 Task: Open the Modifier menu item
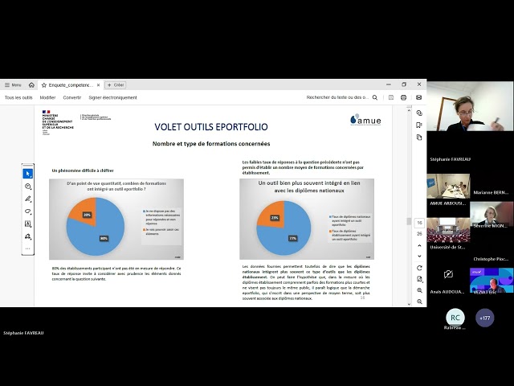point(47,97)
